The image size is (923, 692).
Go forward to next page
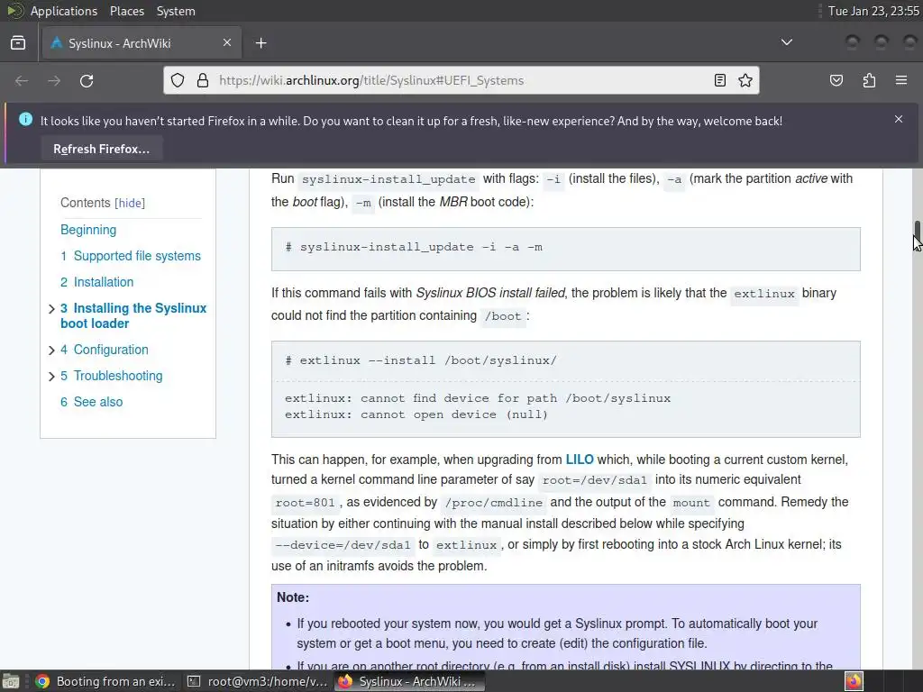[x=54, y=80]
